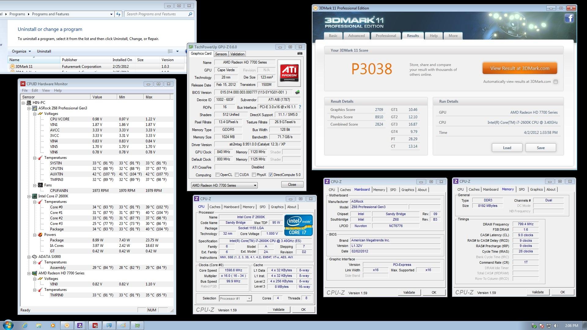Click the Uninstall button in Programs toolbar
Screen dimensions: 587x330
(x=44, y=51)
